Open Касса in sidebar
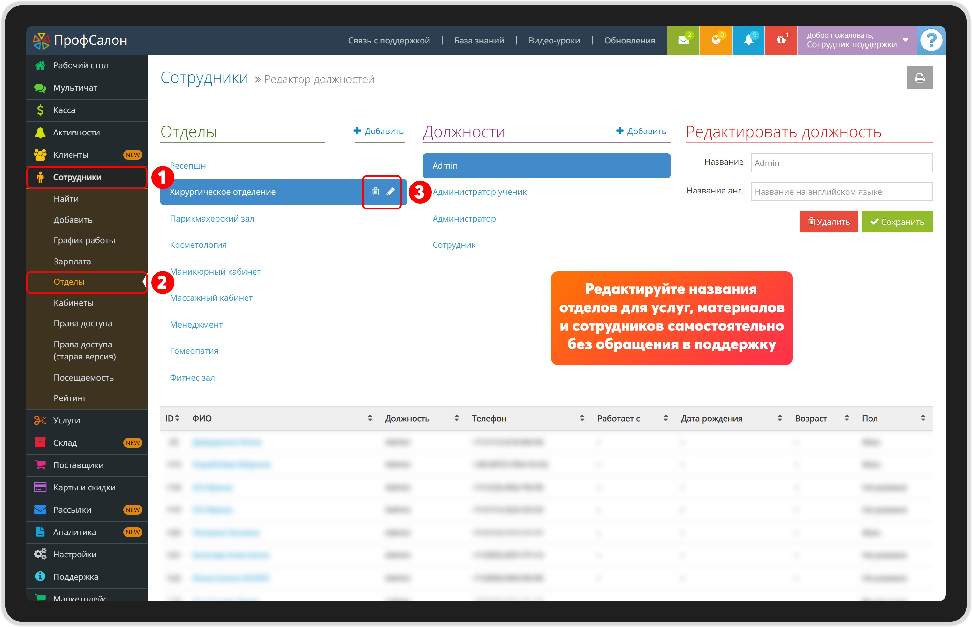972x627 pixels. pos(87,110)
